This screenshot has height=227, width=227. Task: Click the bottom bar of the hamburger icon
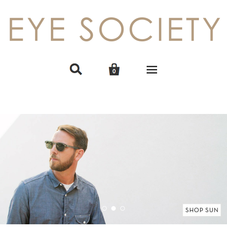[x=152, y=73]
